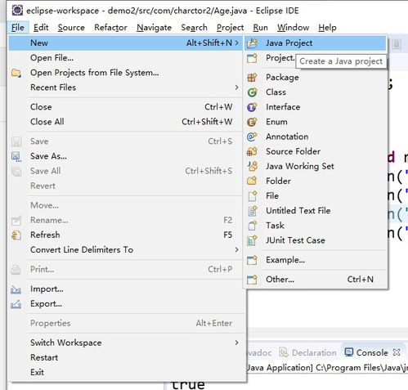Click the Import icon in File menu
This screenshot has width=408, height=390.
coord(16,289)
